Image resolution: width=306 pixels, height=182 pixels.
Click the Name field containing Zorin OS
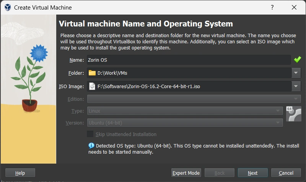coord(189,60)
